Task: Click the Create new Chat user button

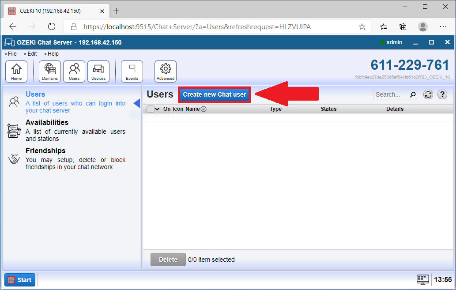Action: (214, 94)
